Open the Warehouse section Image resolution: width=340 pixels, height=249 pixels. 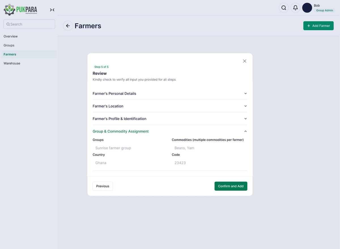tap(12, 63)
